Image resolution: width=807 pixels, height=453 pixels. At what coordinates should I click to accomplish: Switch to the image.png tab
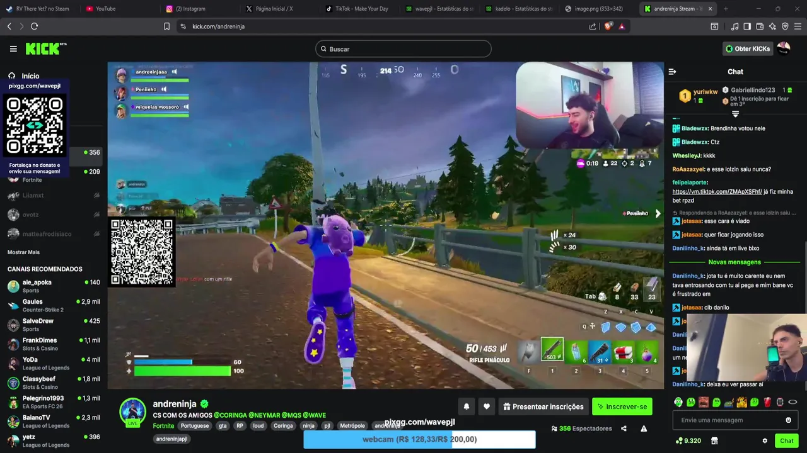click(x=598, y=9)
